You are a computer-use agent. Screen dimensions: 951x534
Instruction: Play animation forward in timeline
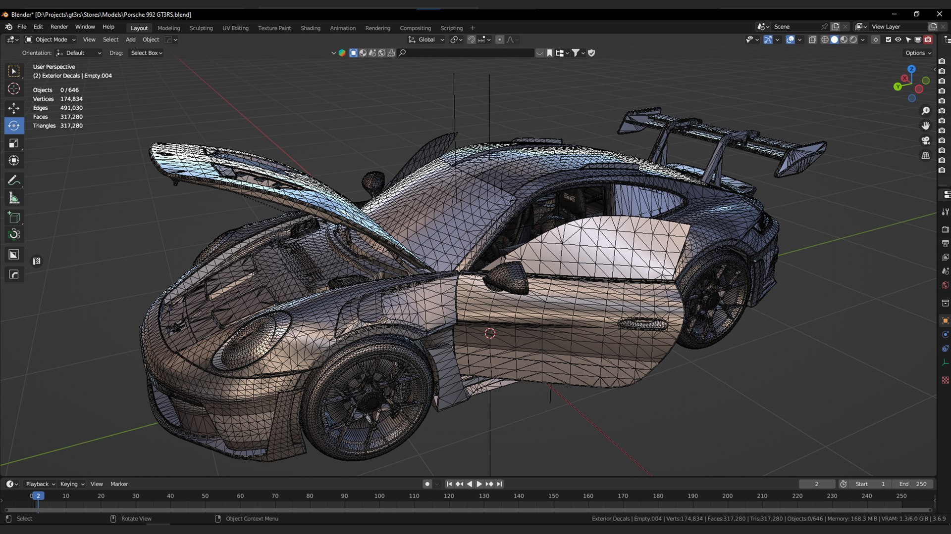point(479,484)
